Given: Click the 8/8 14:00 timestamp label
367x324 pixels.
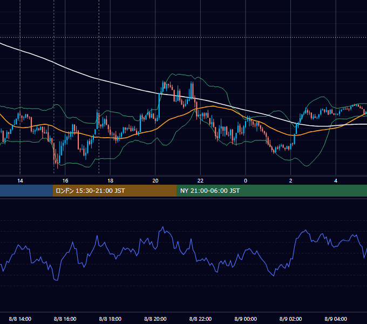Looking at the screenshot, I should (20, 319).
